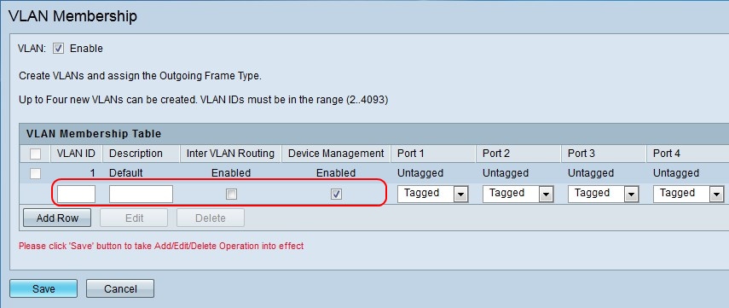This screenshot has height=308, width=729.
Task: Save the VLAN membership settings
Action: [x=43, y=288]
